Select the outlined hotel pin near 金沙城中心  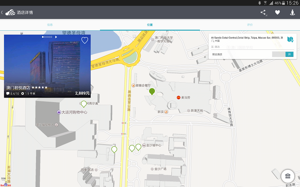tap(138, 147)
